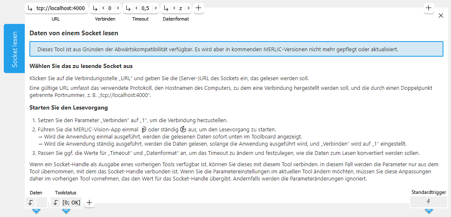This screenshot has height=217, width=451.
Task: Click the Timeout connector arrow icon
Action: (x=128, y=8)
